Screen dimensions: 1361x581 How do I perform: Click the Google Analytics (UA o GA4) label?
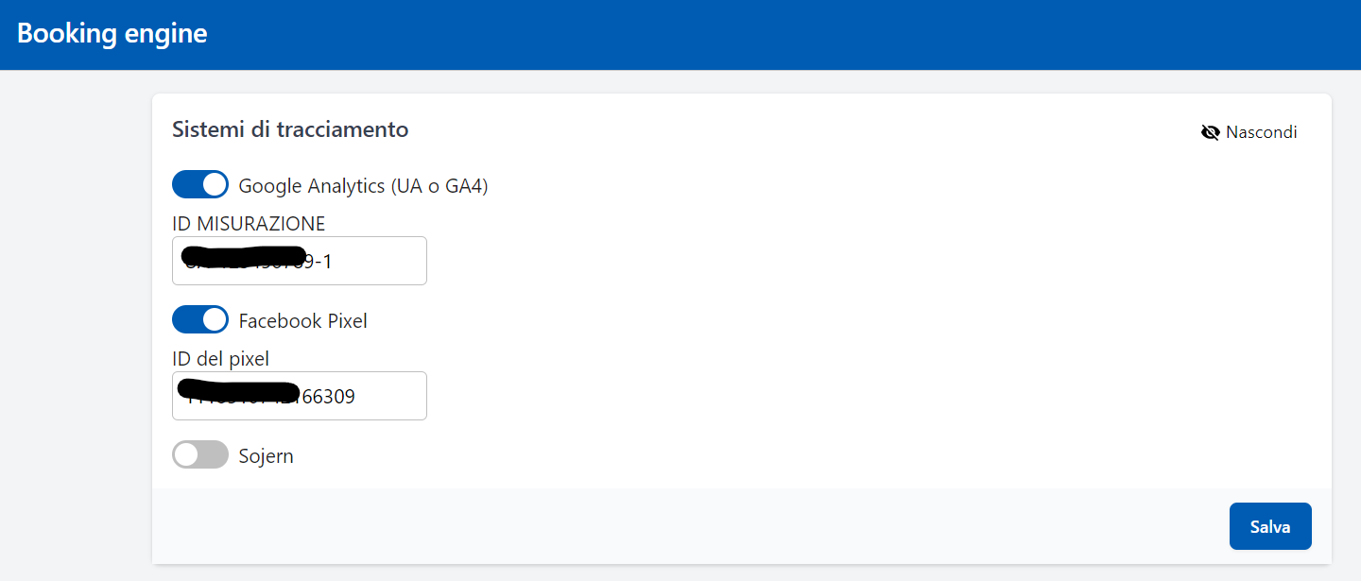(363, 186)
